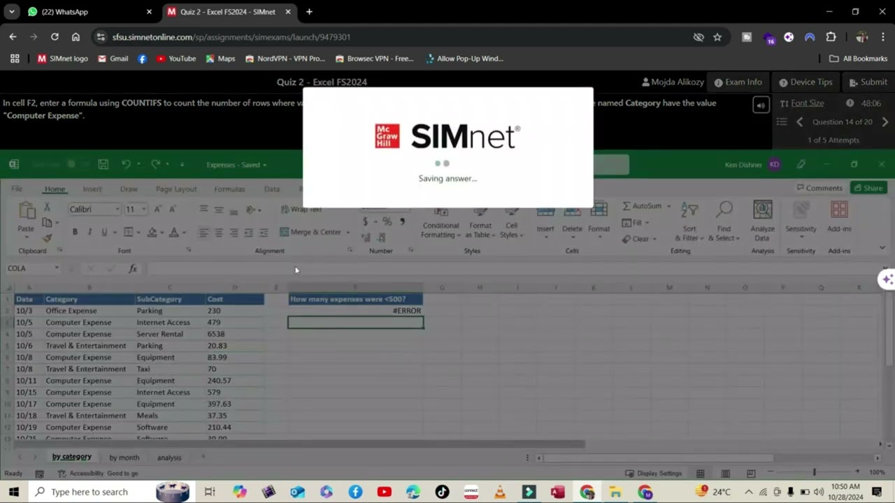
Task: Bookmark this page star icon
Action: coord(717,37)
